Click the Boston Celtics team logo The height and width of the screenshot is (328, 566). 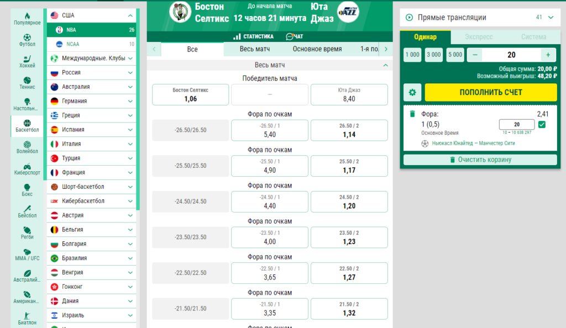tap(180, 12)
